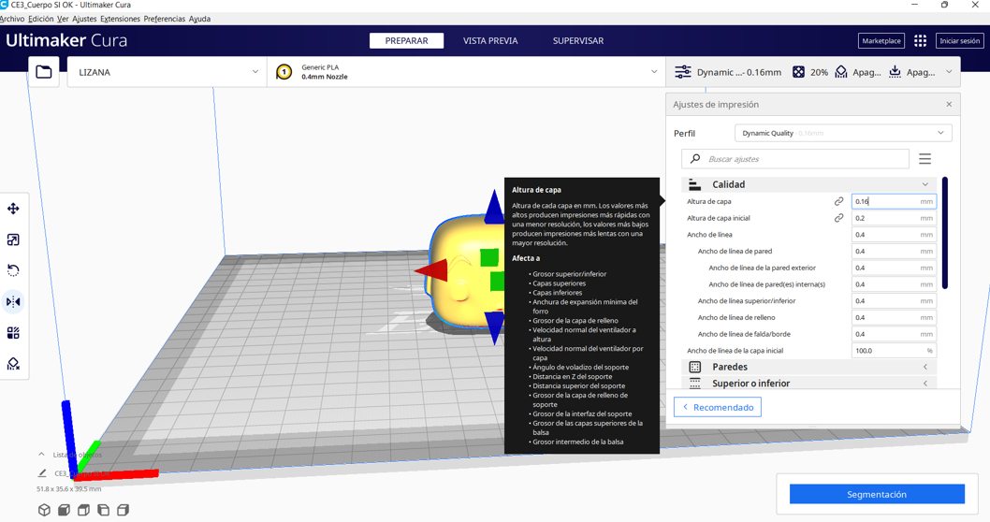Screen dimensions: 990x522
Task: Open the Archivo menu
Action: 11,19
